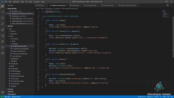174x98 pixels.
Task: Open ProductController.php in explorer
Action: click(x=20, y=54)
